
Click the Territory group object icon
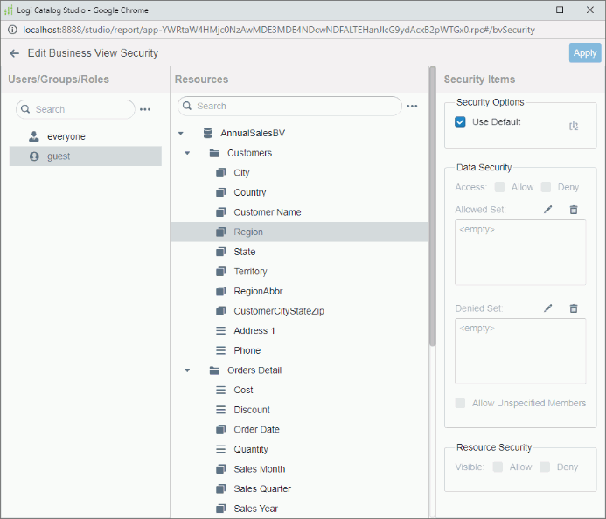[220, 272]
